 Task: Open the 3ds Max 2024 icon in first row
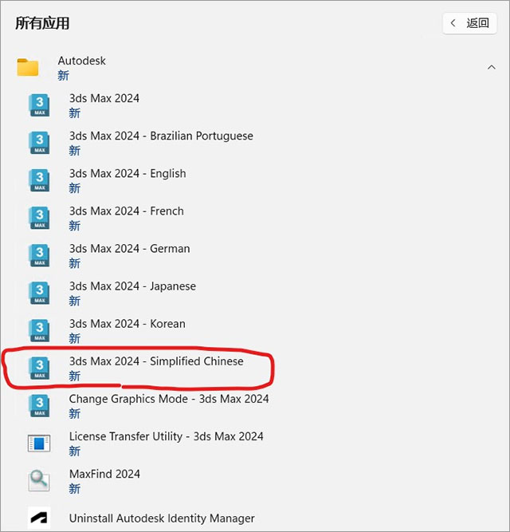pos(40,105)
